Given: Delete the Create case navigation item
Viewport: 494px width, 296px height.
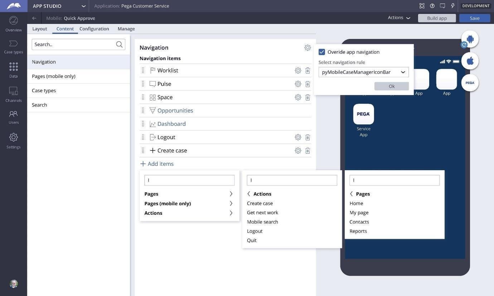Looking at the screenshot, I should [x=307, y=151].
